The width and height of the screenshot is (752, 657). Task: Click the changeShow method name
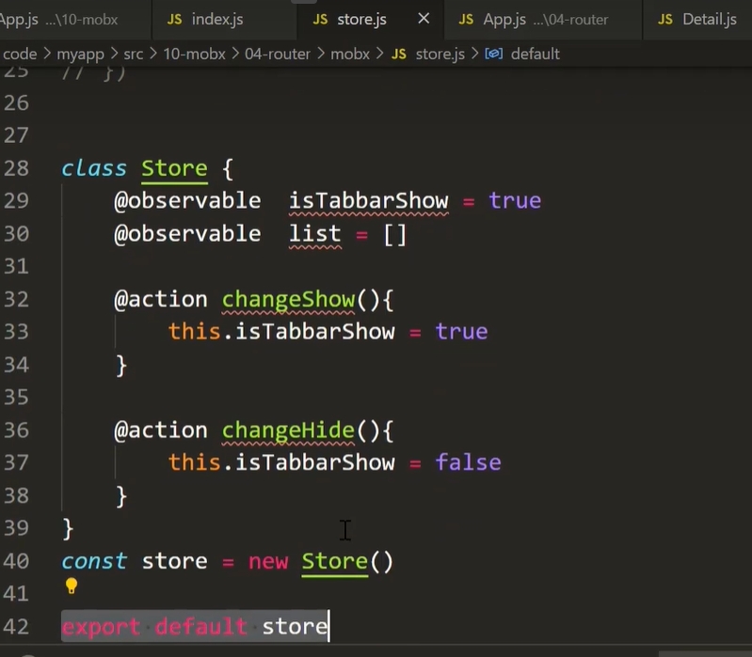coord(288,300)
